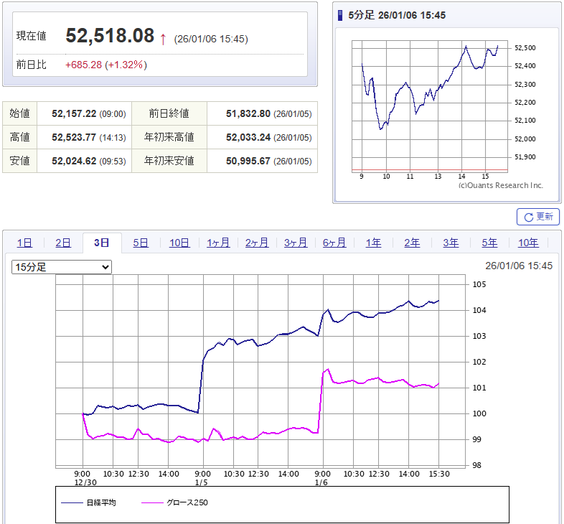This screenshot has width=564, height=524.
Task: Show the 5日 chart range
Action: click(x=141, y=243)
